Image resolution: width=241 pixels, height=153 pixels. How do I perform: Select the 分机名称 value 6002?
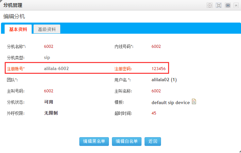click(49, 47)
